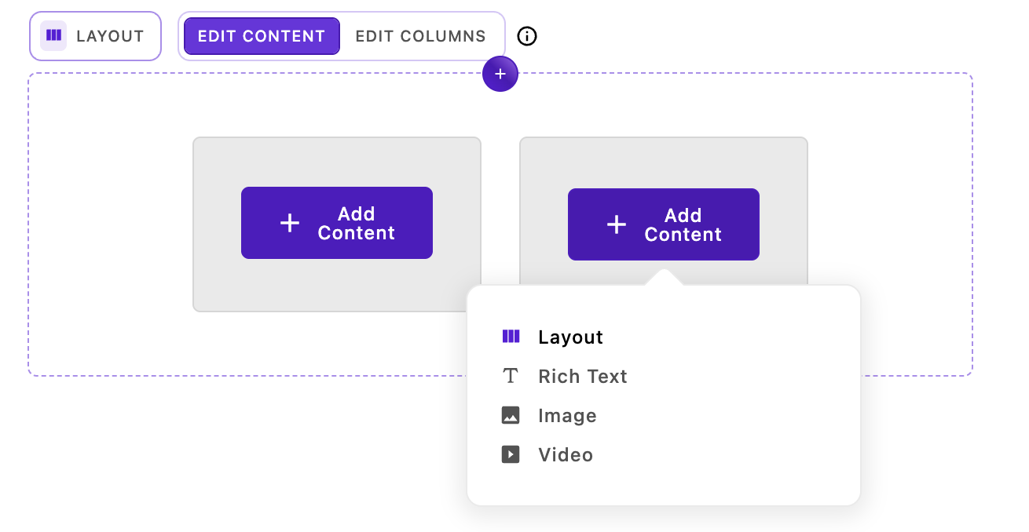Click the columns icon in the Layout button
This screenshot has height=532, width=1029.
coord(53,35)
